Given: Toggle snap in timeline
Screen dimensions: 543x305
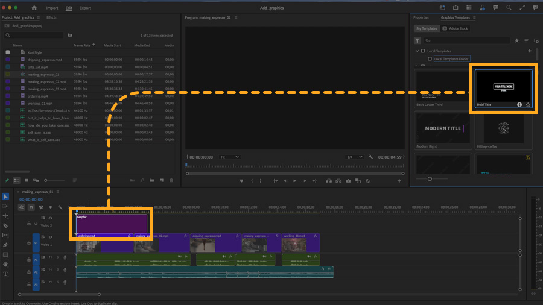Looking at the screenshot, I should pos(31,207).
